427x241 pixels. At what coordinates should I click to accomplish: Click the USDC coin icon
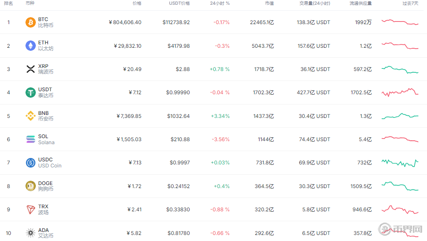(31, 163)
